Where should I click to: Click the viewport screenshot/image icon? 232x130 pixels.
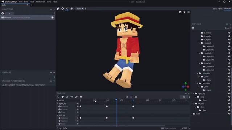(x=180, y=12)
